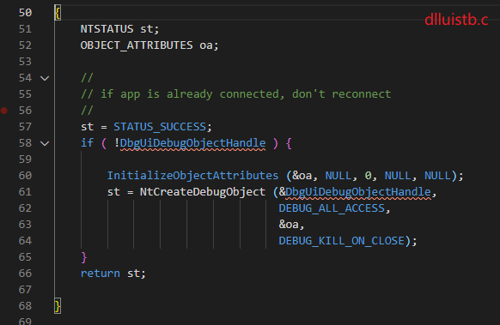This screenshot has height=325, width=500.
Task: Place cursor on return st statement
Action: point(113,274)
